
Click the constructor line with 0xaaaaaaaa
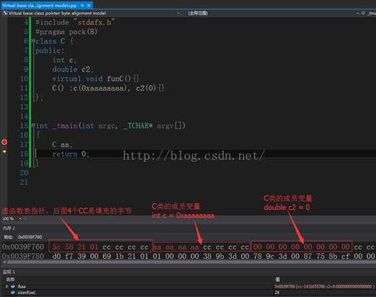[x=108, y=88]
